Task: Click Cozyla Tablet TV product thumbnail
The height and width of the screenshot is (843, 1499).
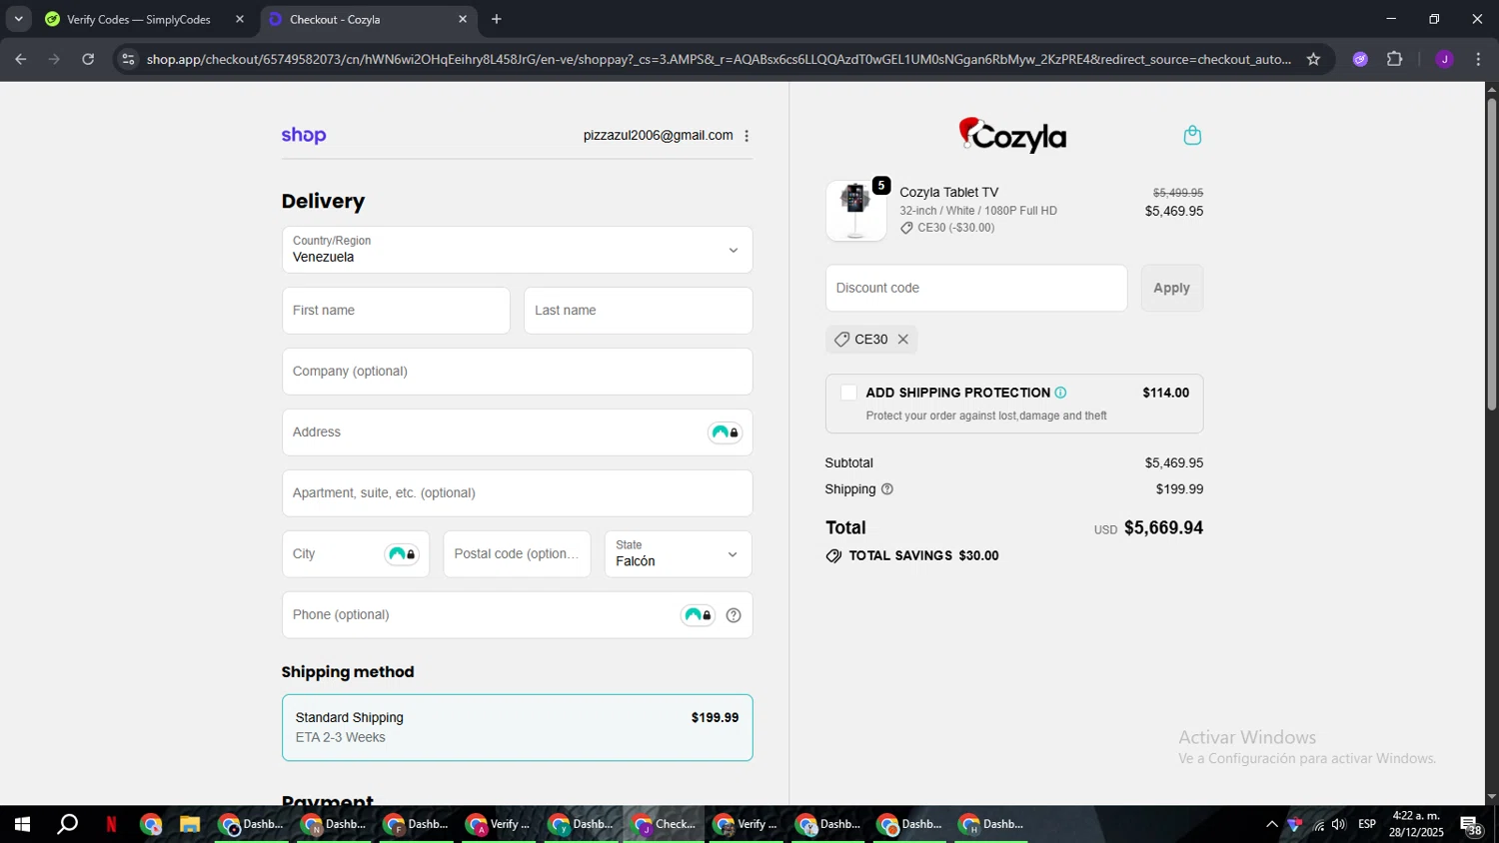Action: coord(855,211)
